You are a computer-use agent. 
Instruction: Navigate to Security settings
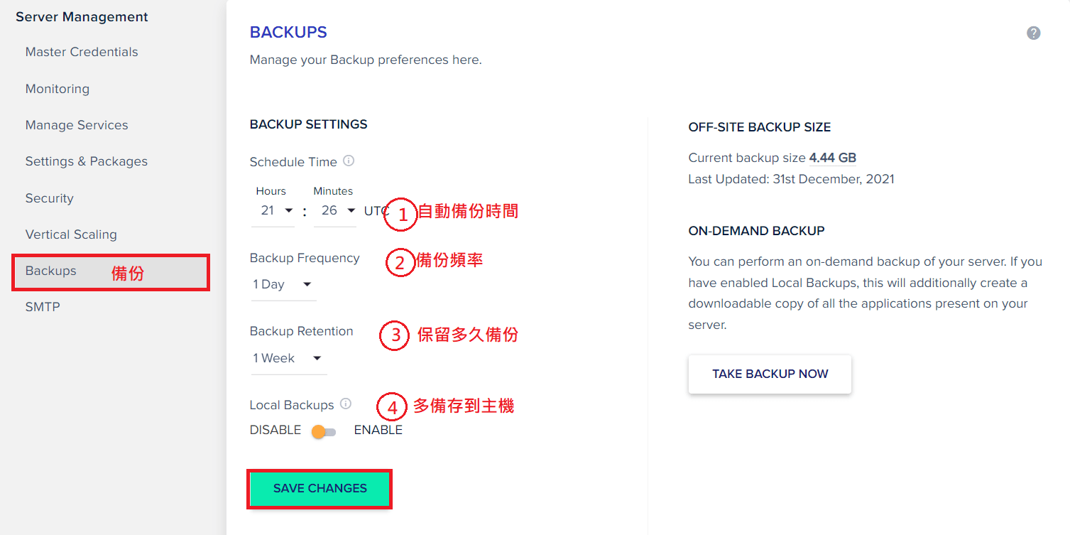coord(50,198)
